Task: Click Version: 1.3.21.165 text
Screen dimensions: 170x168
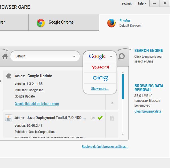Action: (x=29, y=84)
